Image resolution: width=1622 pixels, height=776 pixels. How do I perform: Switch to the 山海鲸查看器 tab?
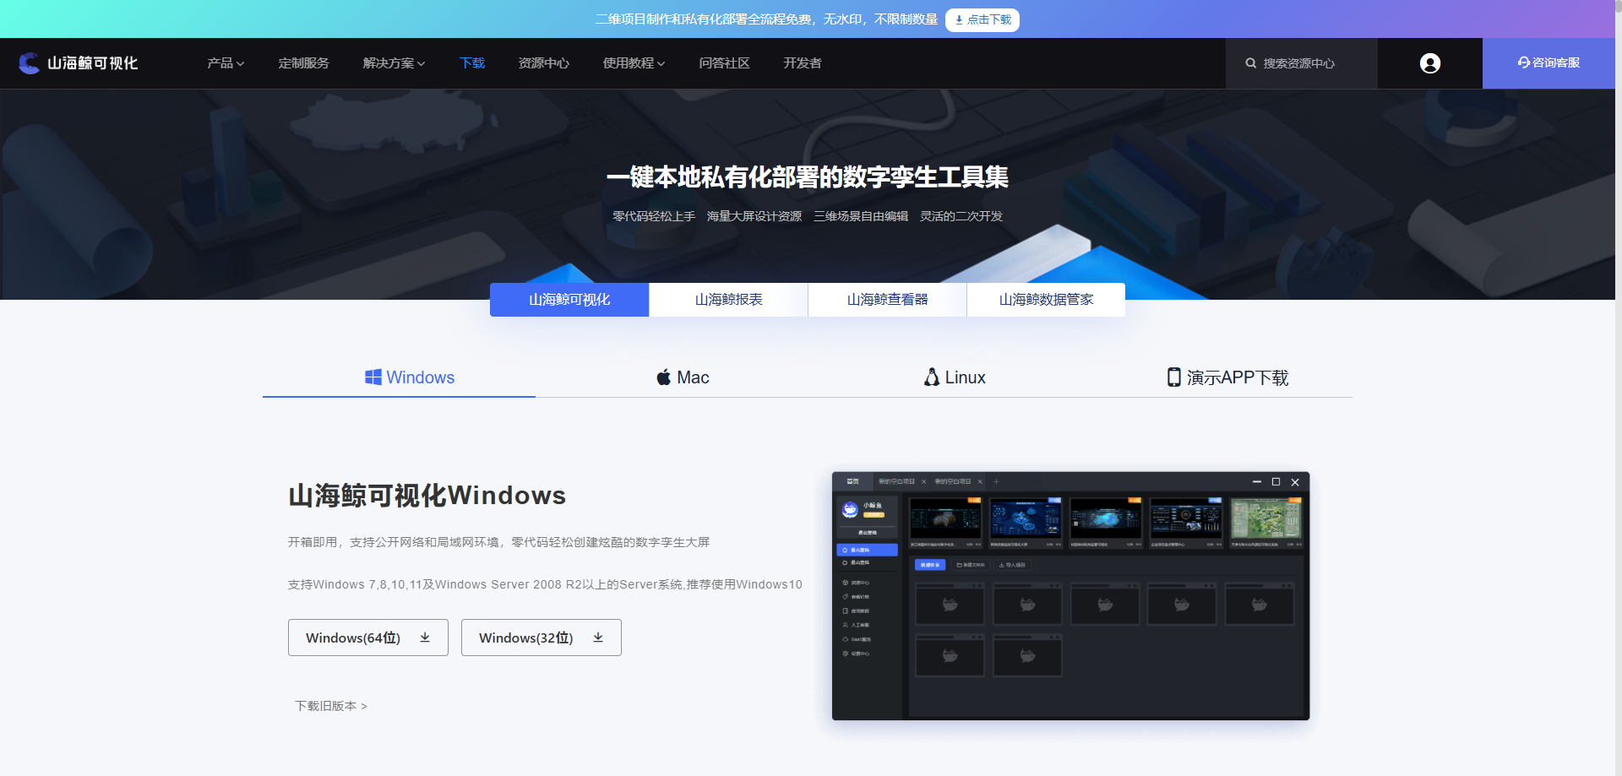887,300
